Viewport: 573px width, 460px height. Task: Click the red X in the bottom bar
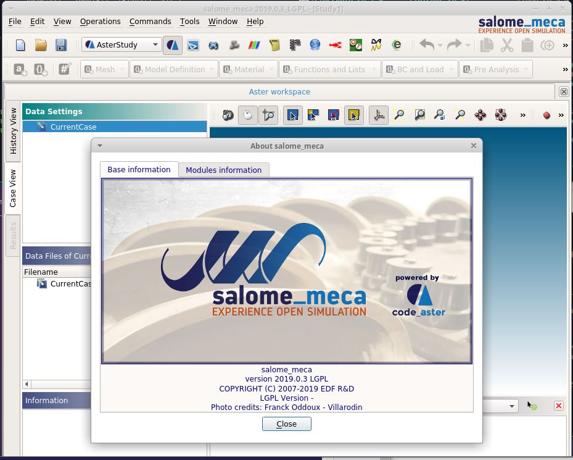pos(559,406)
